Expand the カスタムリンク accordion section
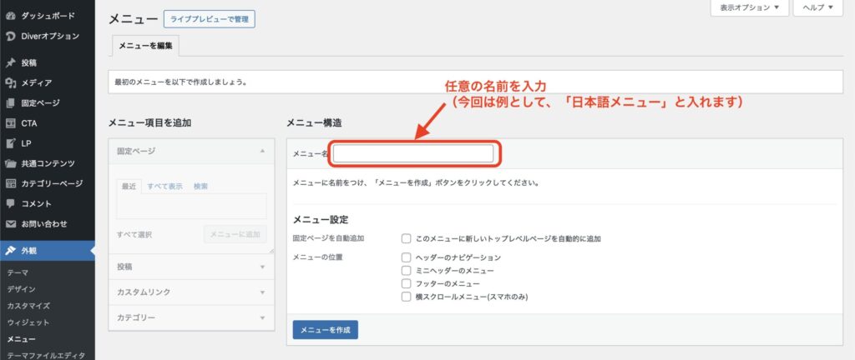Viewport: 855px width, 360px height. click(191, 292)
